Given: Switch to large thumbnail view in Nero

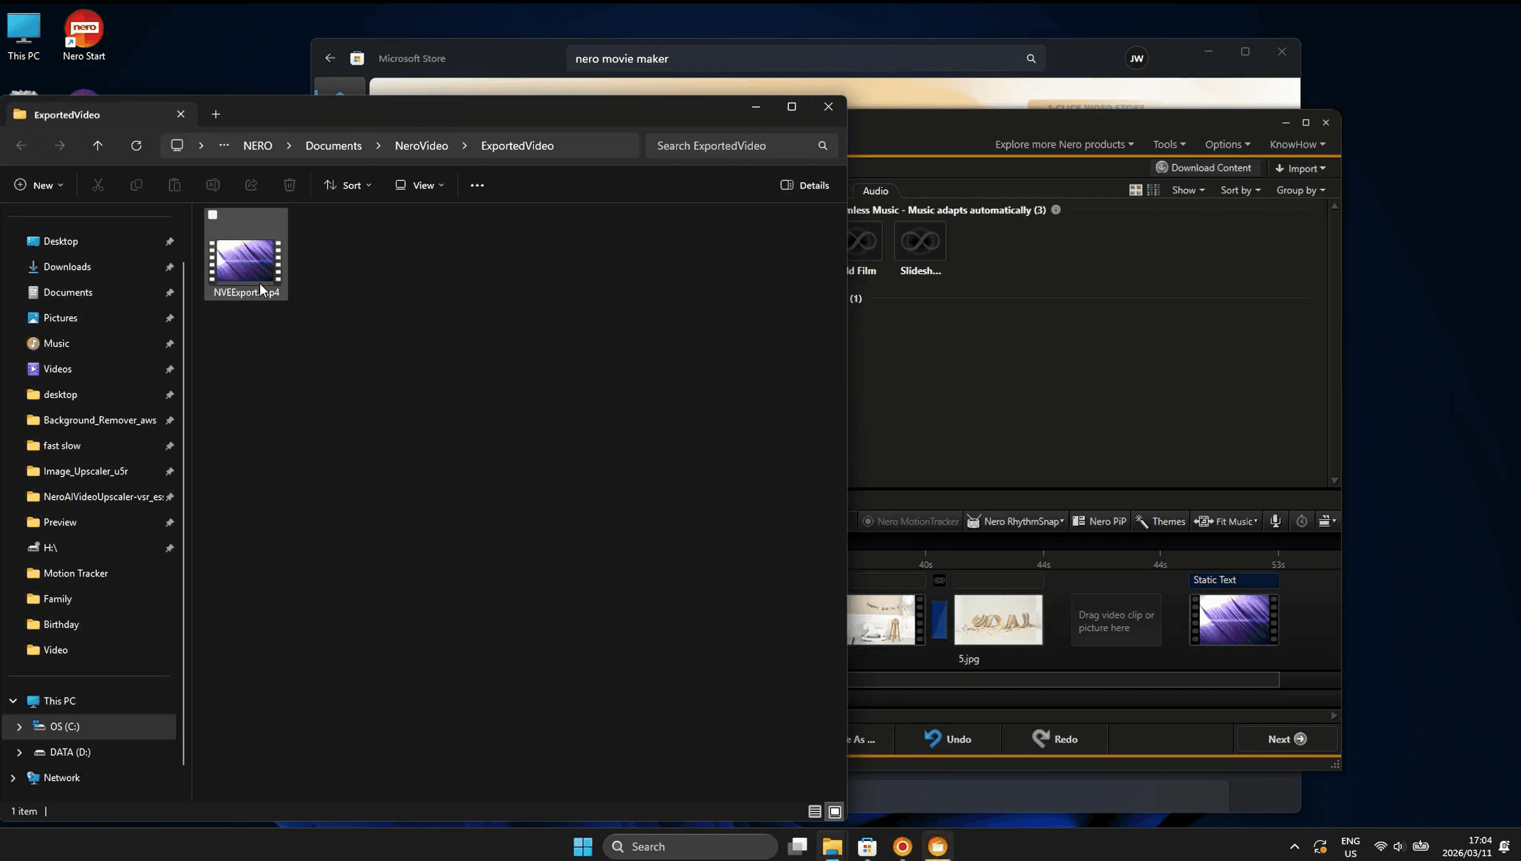Looking at the screenshot, I should (1135, 190).
